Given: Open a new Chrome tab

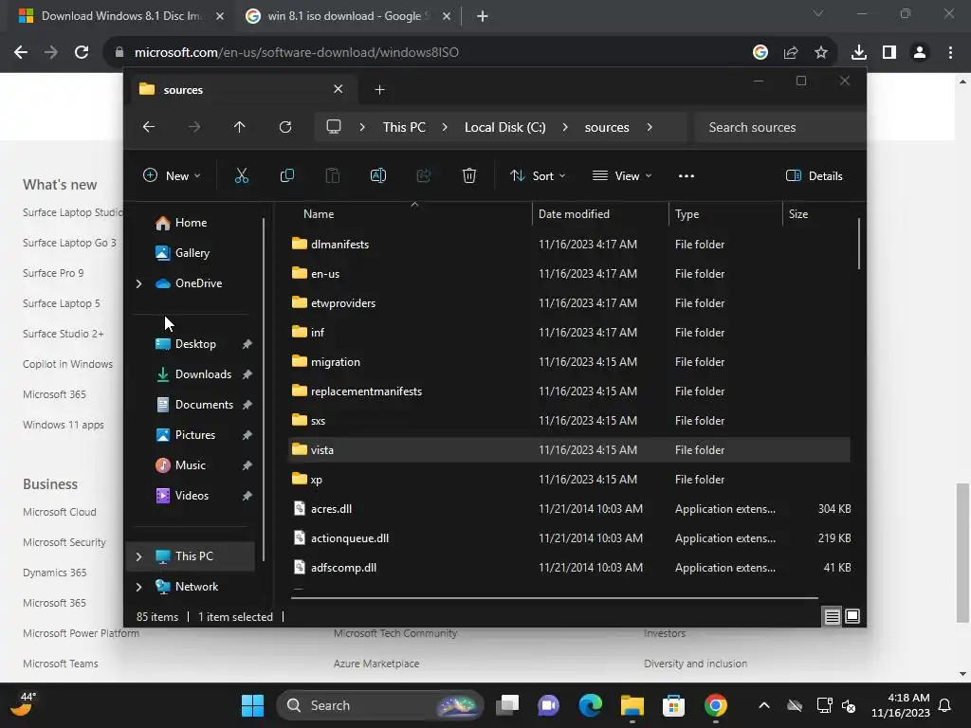Looking at the screenshot, I should tap(483, 16).
